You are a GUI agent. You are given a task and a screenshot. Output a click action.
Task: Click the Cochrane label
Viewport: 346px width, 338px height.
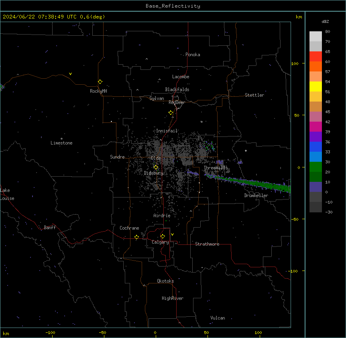click(x=129, y=228)
